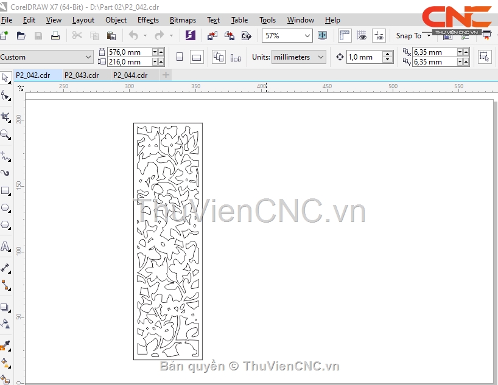The image size is (498, 385).
Task: Click the Paste clipboard icon
Action: pos(111,35)
